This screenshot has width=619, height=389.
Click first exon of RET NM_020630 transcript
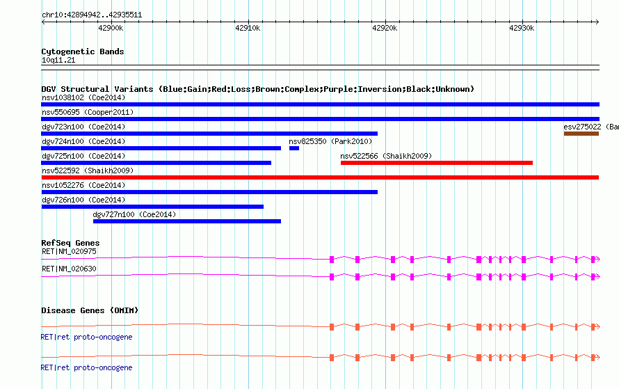[332, 277]
